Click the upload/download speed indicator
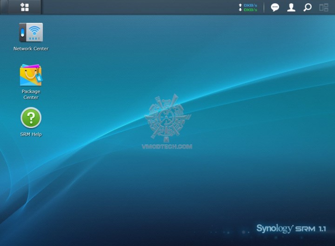The image size is (335, 246). coord(248,7)
